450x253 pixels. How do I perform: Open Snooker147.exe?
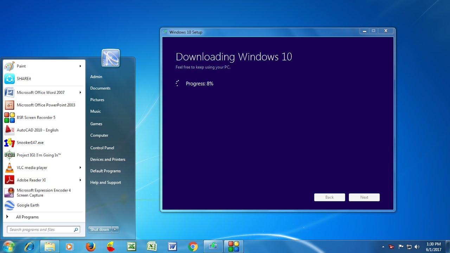coord(31,142)
